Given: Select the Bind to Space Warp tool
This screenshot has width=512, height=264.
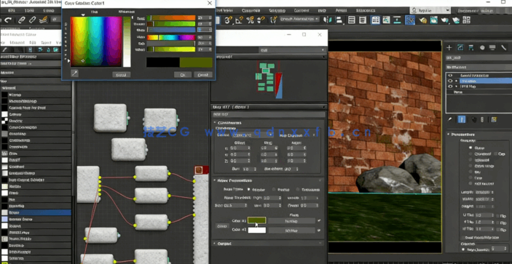Looking at the screenshot, I should click(43, 20).
